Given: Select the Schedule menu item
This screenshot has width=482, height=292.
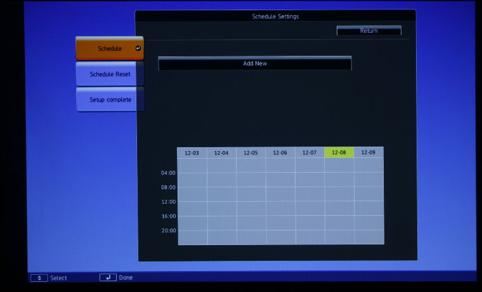Looking at the screenshot, I should pyautogui.click(x=110, y=48).
